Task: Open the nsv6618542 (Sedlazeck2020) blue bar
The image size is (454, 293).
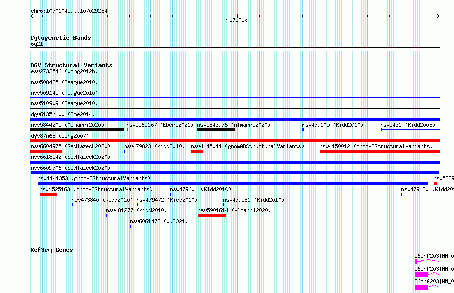Action: tap(235, 162)
